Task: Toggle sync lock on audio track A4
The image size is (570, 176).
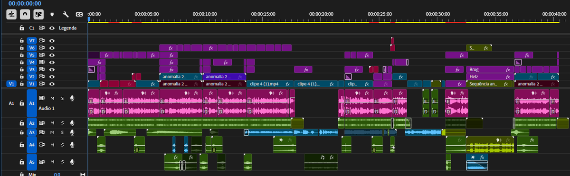Action: tap(42, 144)
